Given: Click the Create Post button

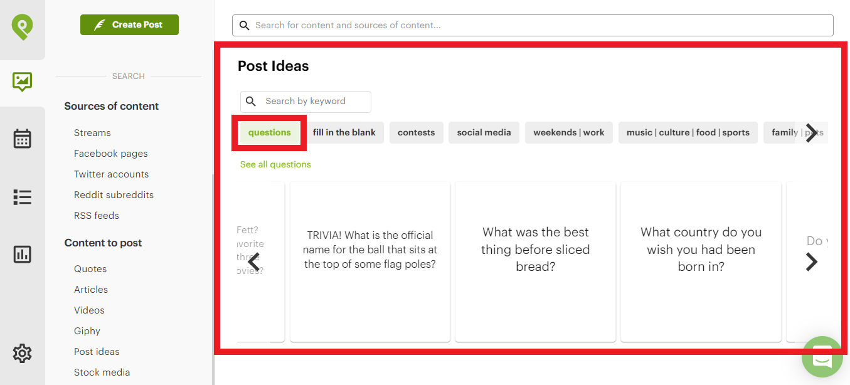Looking at the screenshot, I should [129, 24].
